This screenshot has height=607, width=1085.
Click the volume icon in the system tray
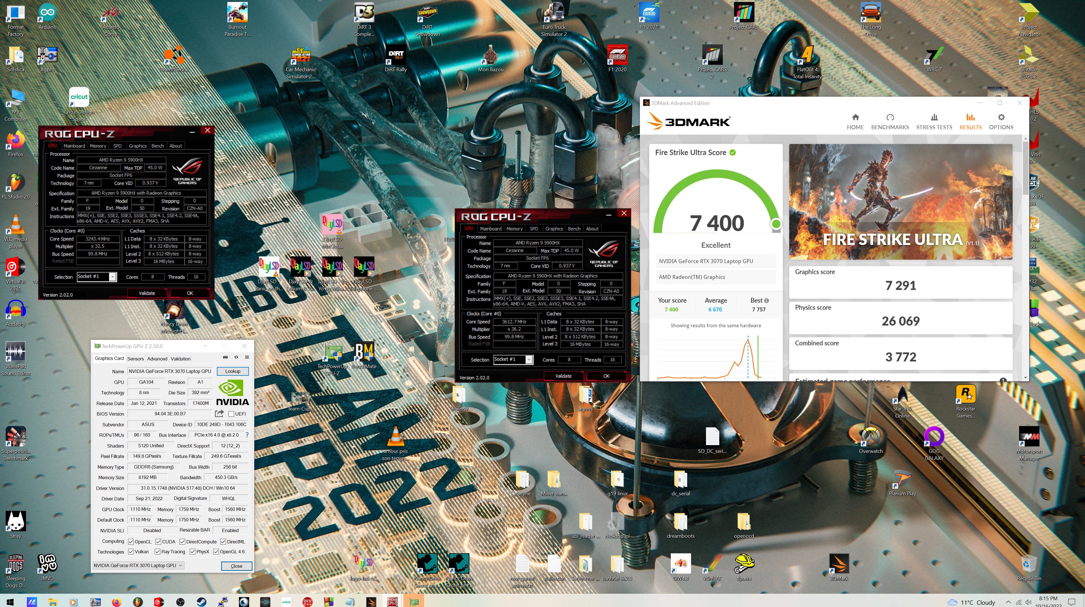1028,602
